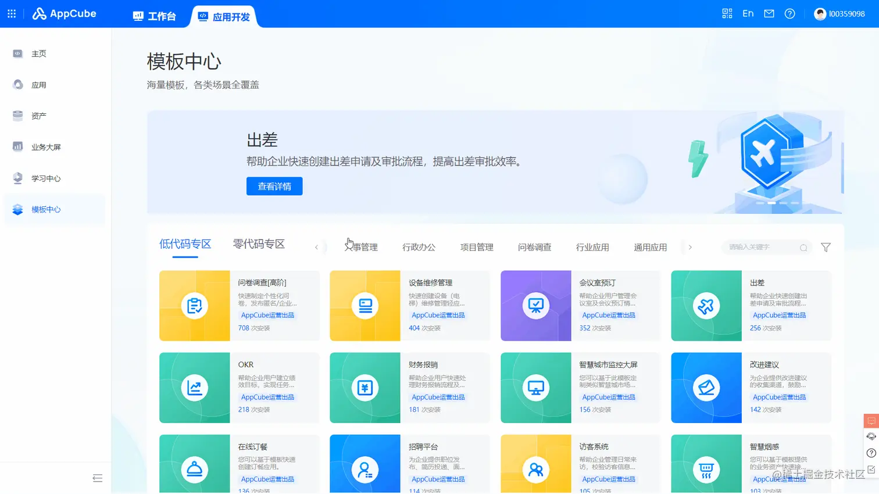Viewport: 879px width, 494px height.
Task: Open the 智慧烟感 template icon
Action: [706, 470]
